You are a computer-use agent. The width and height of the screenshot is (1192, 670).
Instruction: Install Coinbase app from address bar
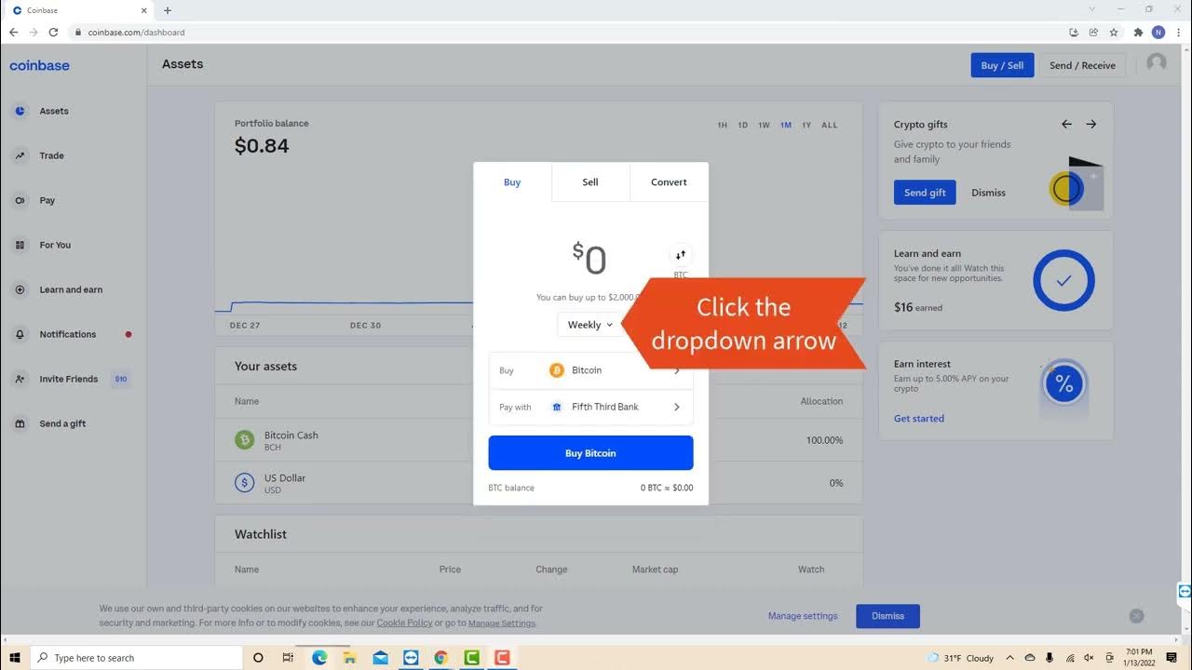1074,32
